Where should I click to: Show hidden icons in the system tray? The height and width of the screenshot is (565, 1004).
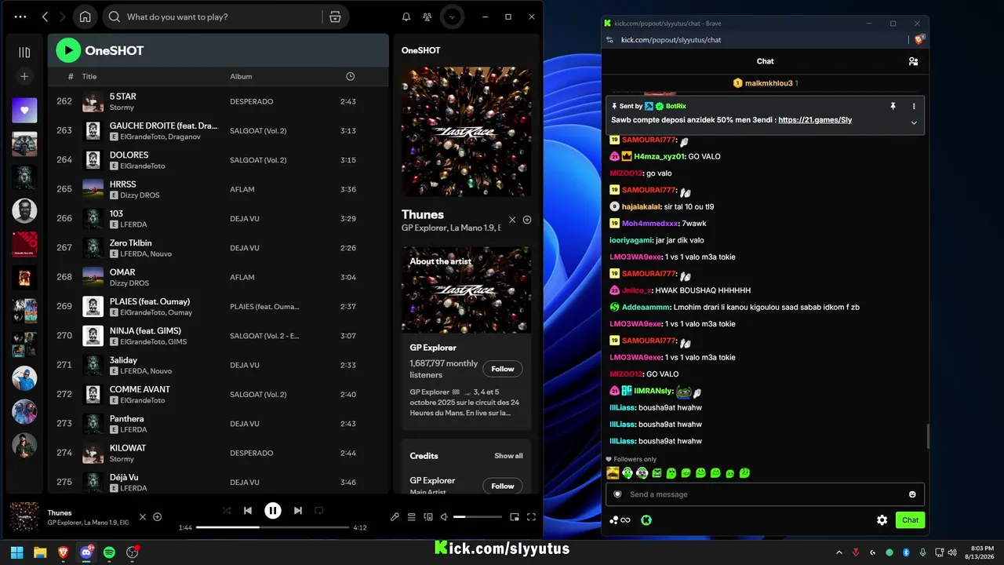[x=839, y=552]
